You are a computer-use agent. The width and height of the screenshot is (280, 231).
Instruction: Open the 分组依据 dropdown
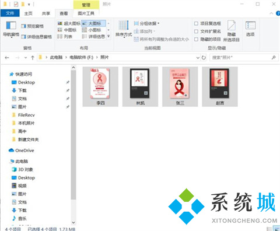coord(147,23)
